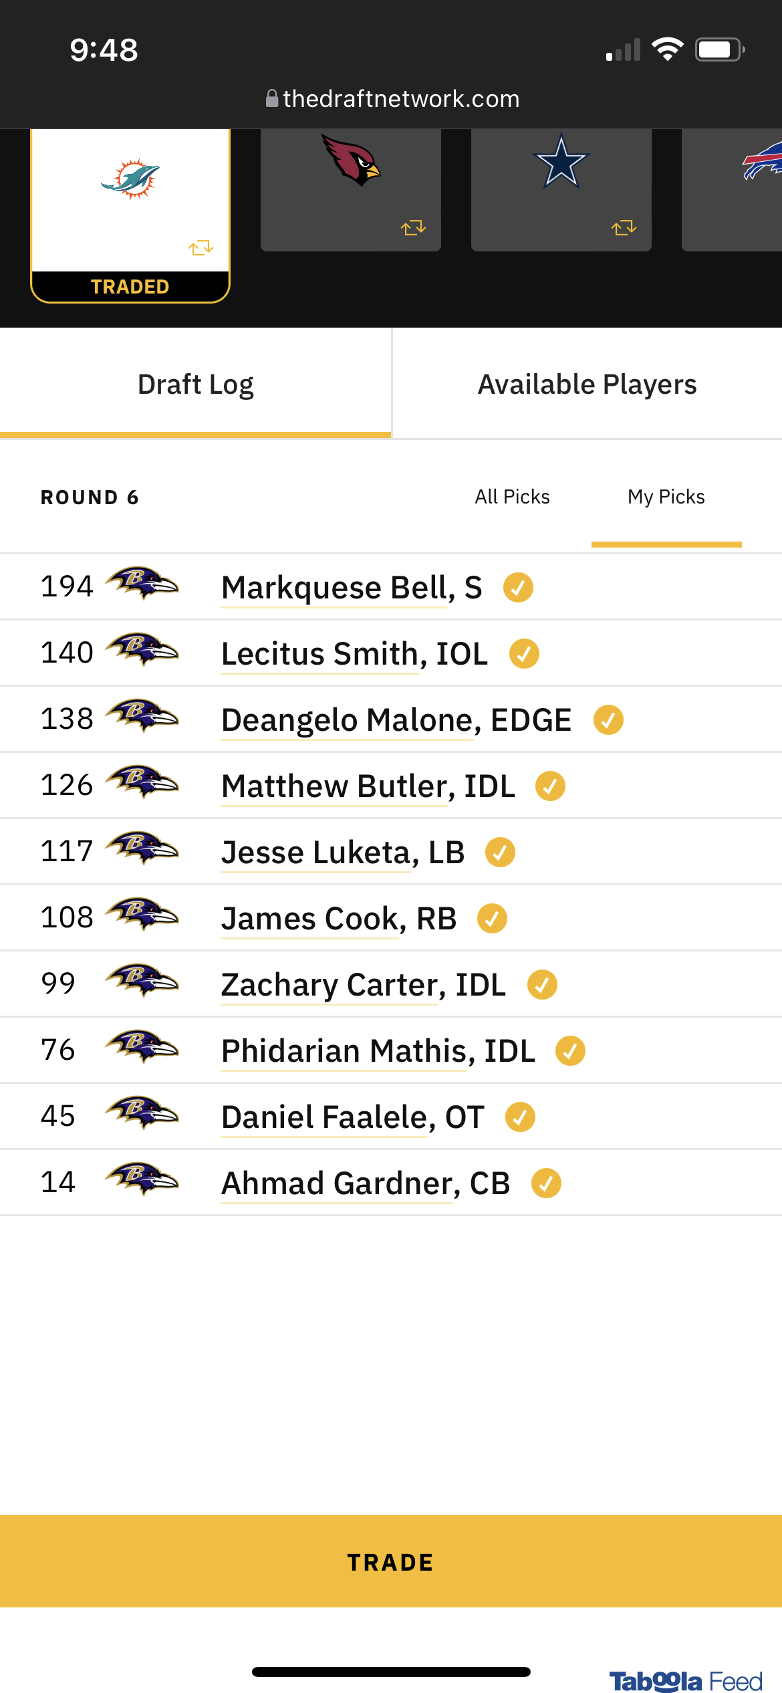Toggle the checkmark next to Deangelo Malone
Image resolution: width=782 pixels, height=1693 pixels.
click(x=608, y=720)
